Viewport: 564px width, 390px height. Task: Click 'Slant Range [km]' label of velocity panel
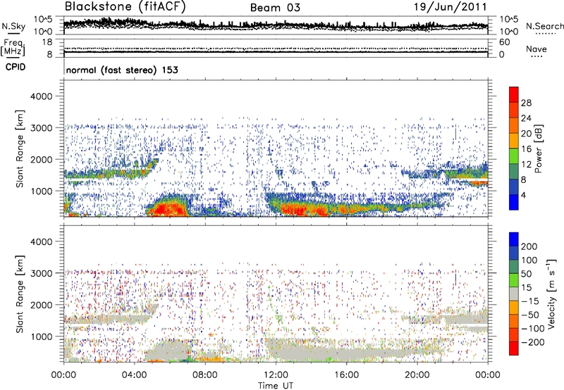click(x=20, y=294)
